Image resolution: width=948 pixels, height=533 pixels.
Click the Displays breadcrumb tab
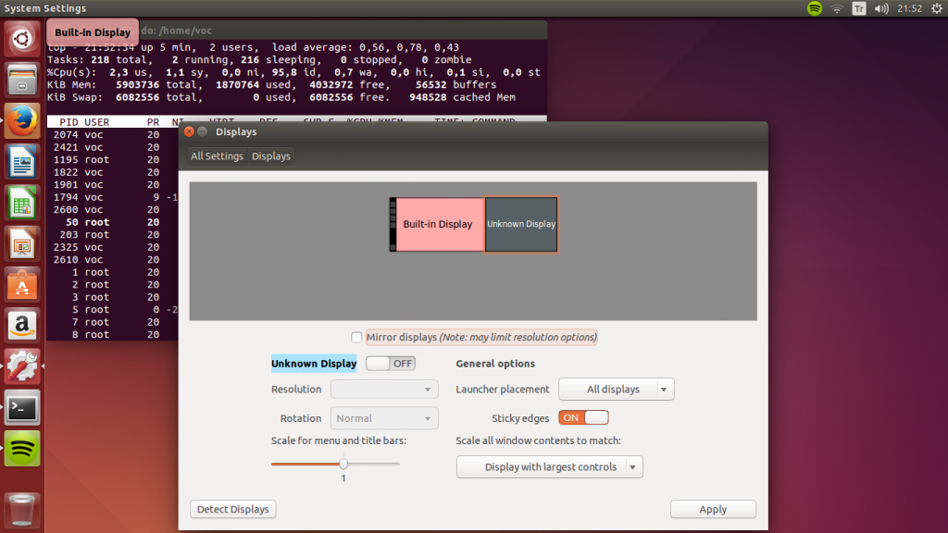tap(271, 156)
